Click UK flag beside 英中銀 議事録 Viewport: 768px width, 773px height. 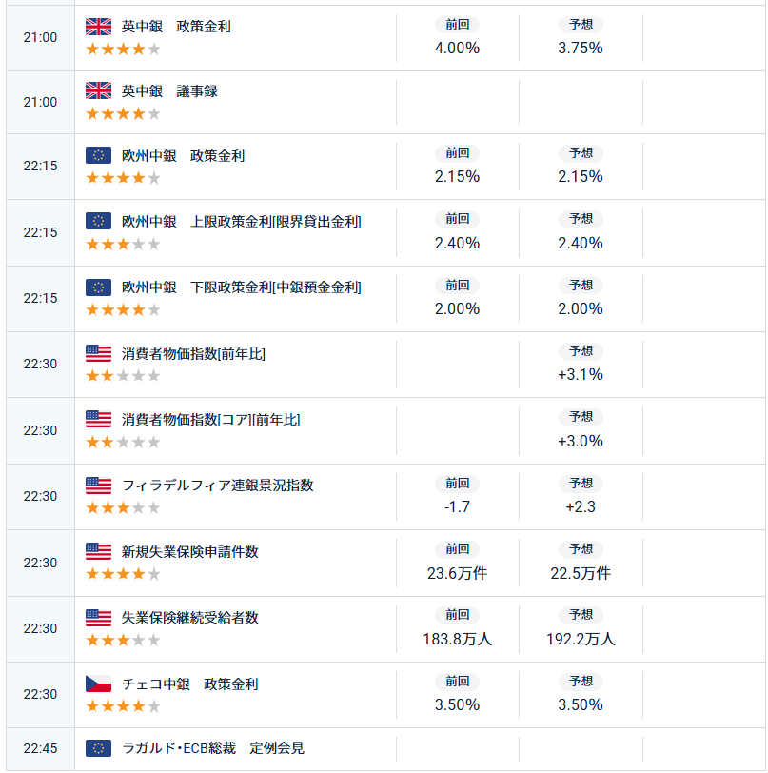pyautogui.click(x=98, y=91)
